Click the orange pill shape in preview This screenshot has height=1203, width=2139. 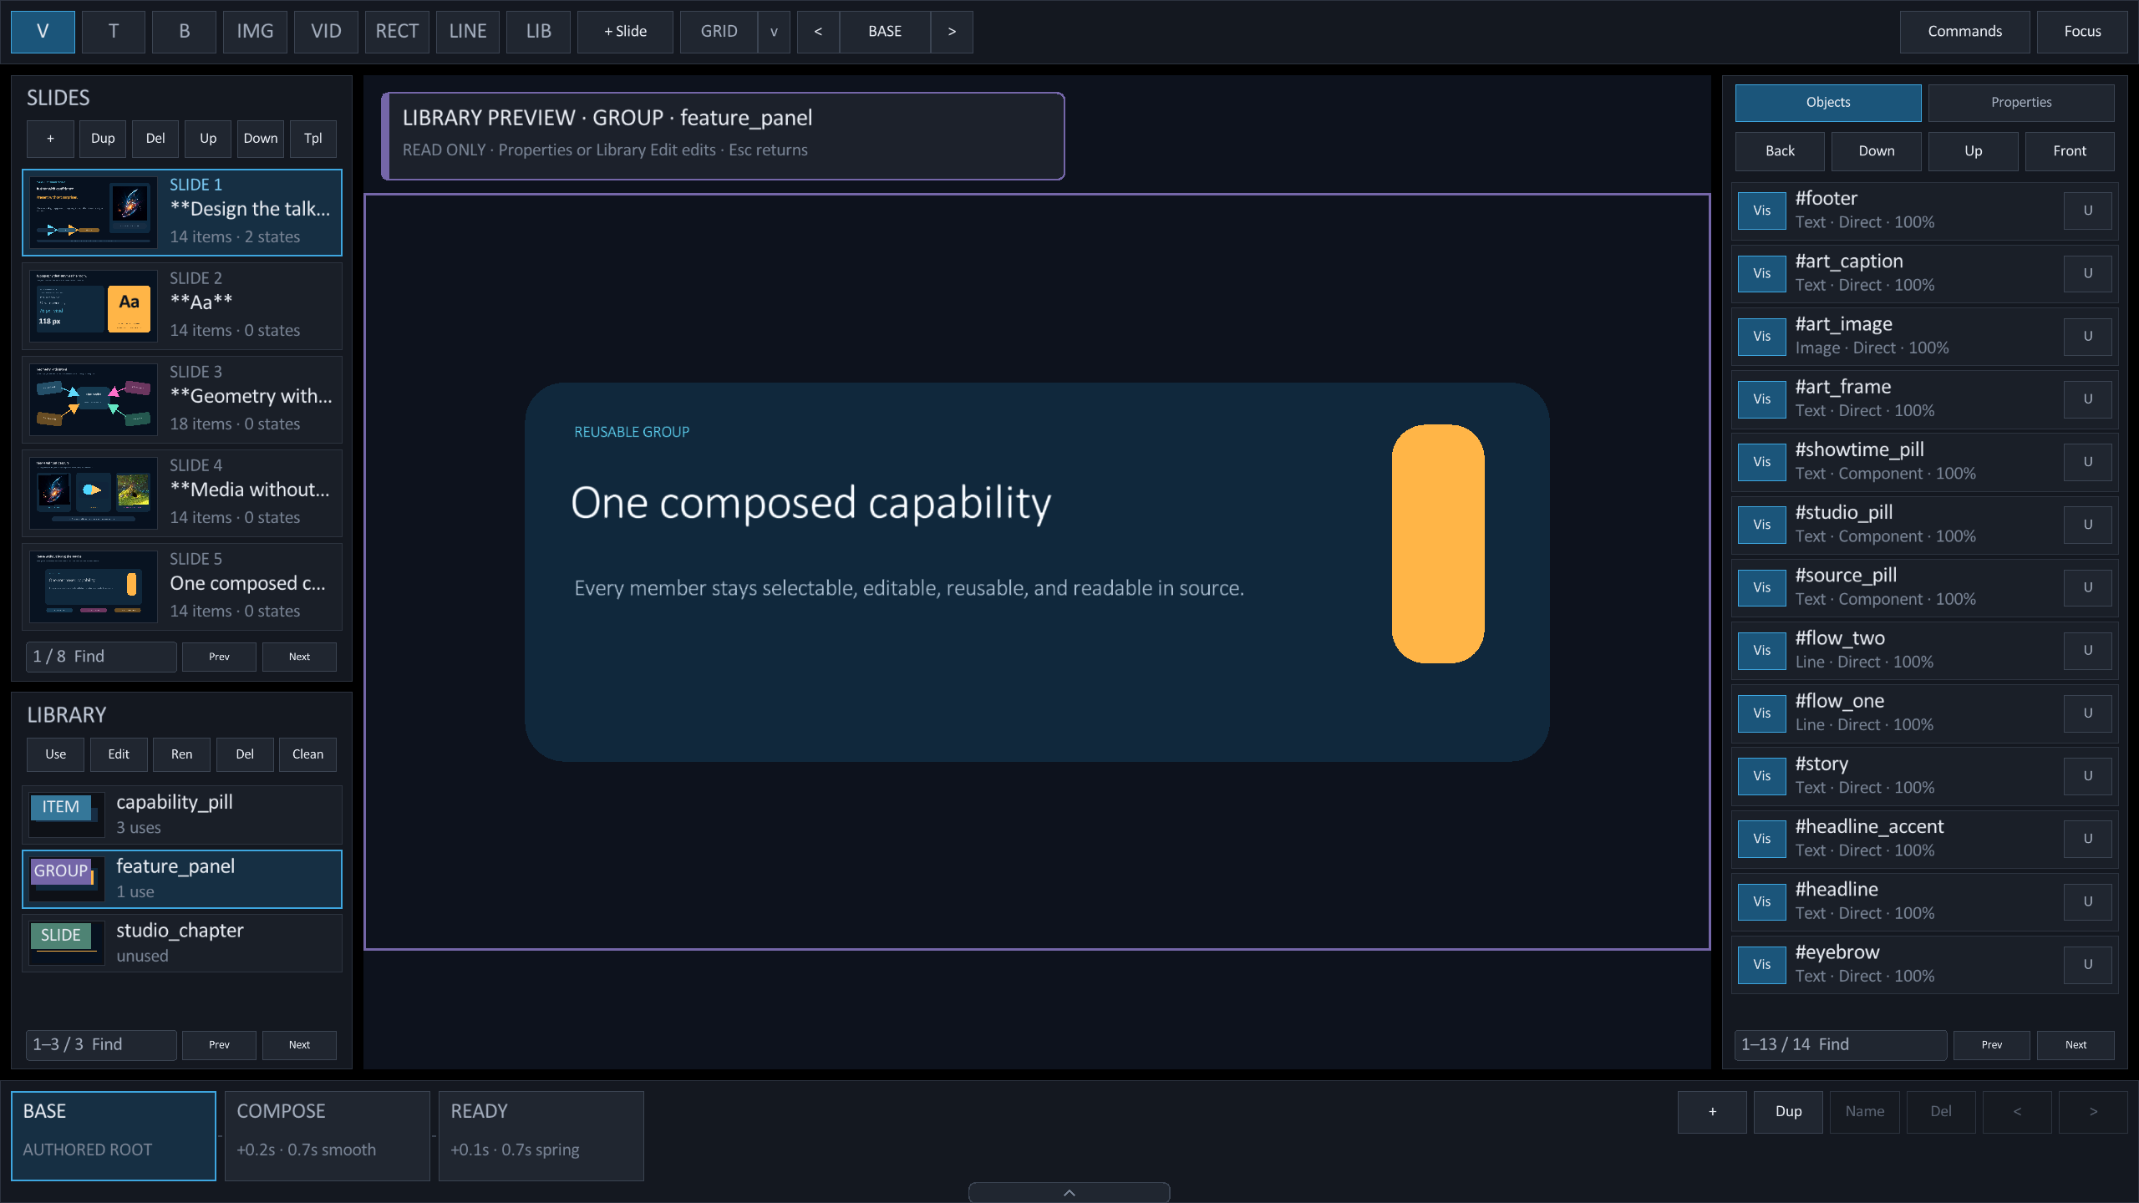point(1438,544)
